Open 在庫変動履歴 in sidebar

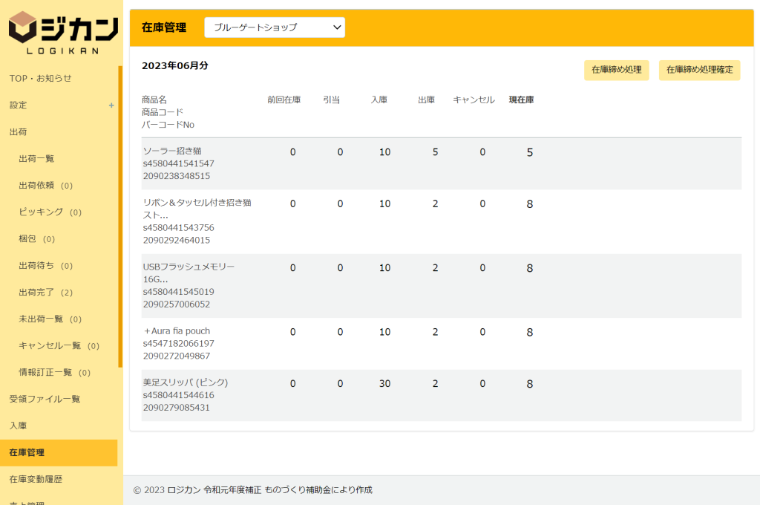36,479
